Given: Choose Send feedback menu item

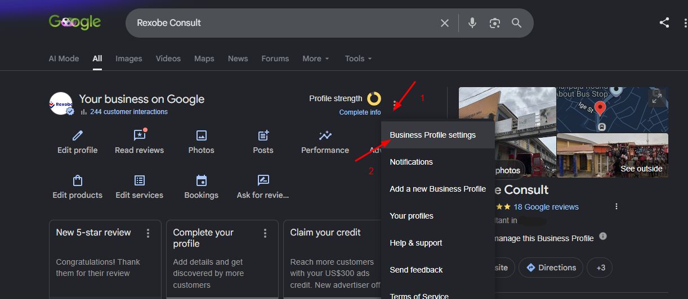Looking at the screenshot, I should coord(438,270).
